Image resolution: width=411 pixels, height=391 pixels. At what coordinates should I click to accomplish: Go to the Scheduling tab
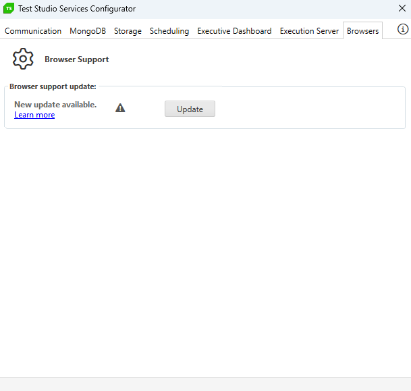coord(169,31)
